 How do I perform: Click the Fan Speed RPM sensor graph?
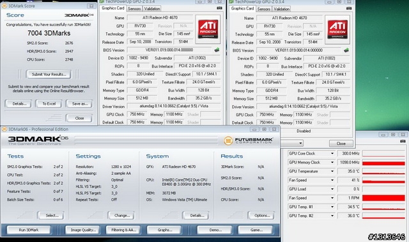click(383, 198)
